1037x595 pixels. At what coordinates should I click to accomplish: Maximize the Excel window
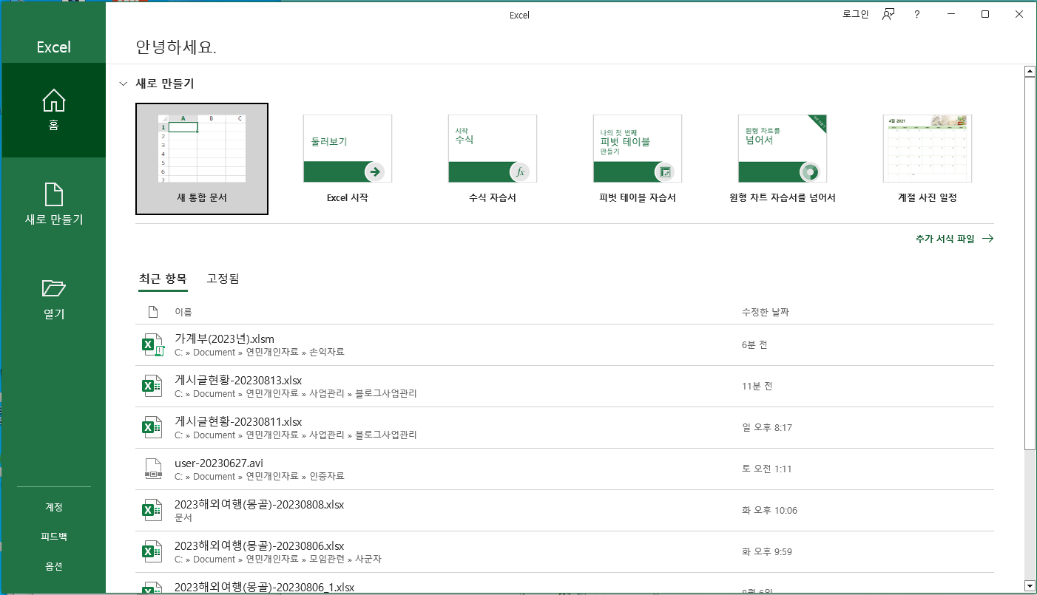(x=985, y=15)
